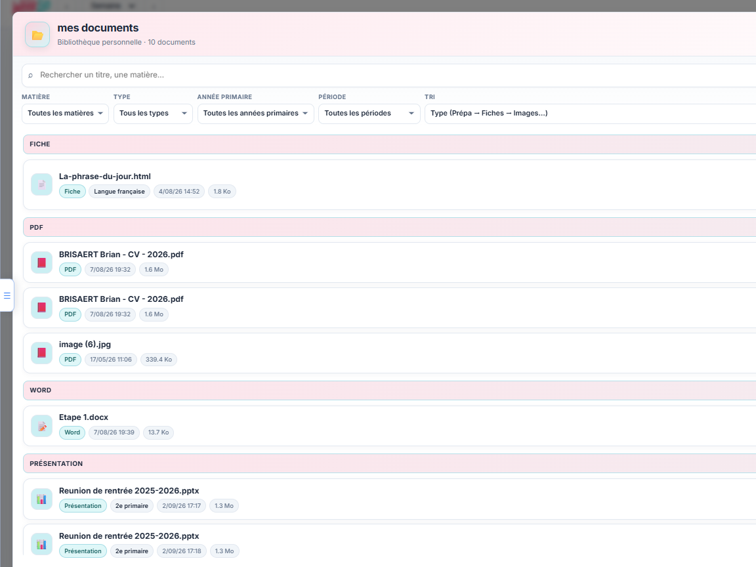The image size is (756, 567).
Task: Click the FICHE section header
Action: (x=390, y=144)
